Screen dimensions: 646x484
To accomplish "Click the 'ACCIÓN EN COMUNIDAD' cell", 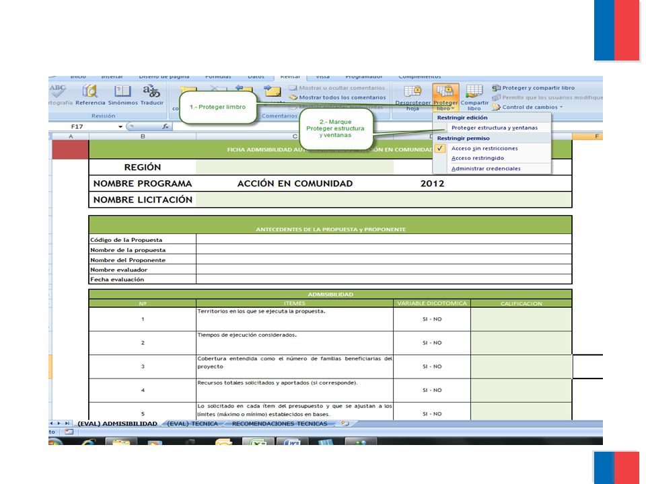I will [x=295, y=184].
